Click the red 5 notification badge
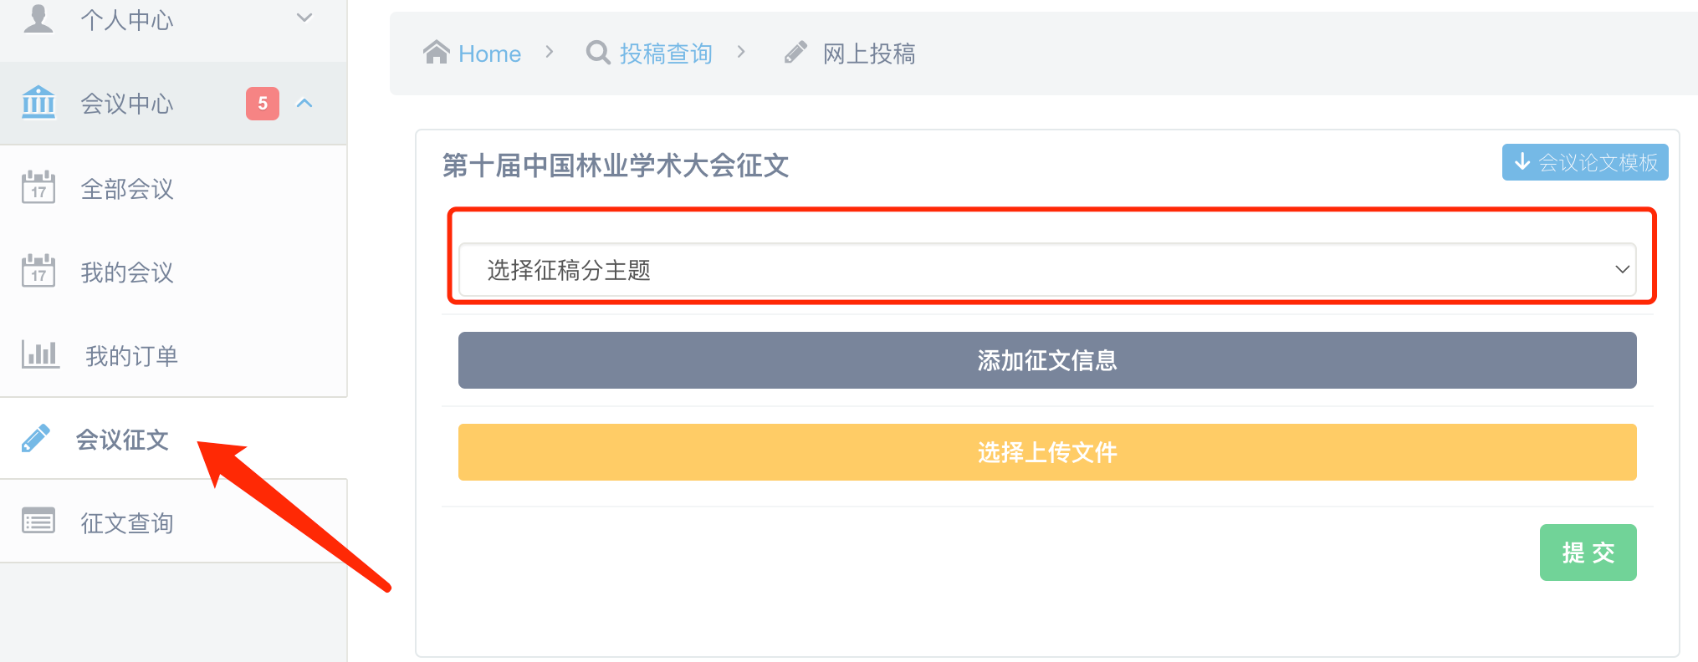This screenshot has width=1698, height=662. [263, 104]
